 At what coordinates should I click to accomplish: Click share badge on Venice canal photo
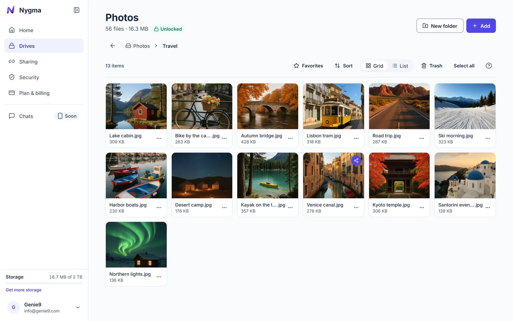356,161
